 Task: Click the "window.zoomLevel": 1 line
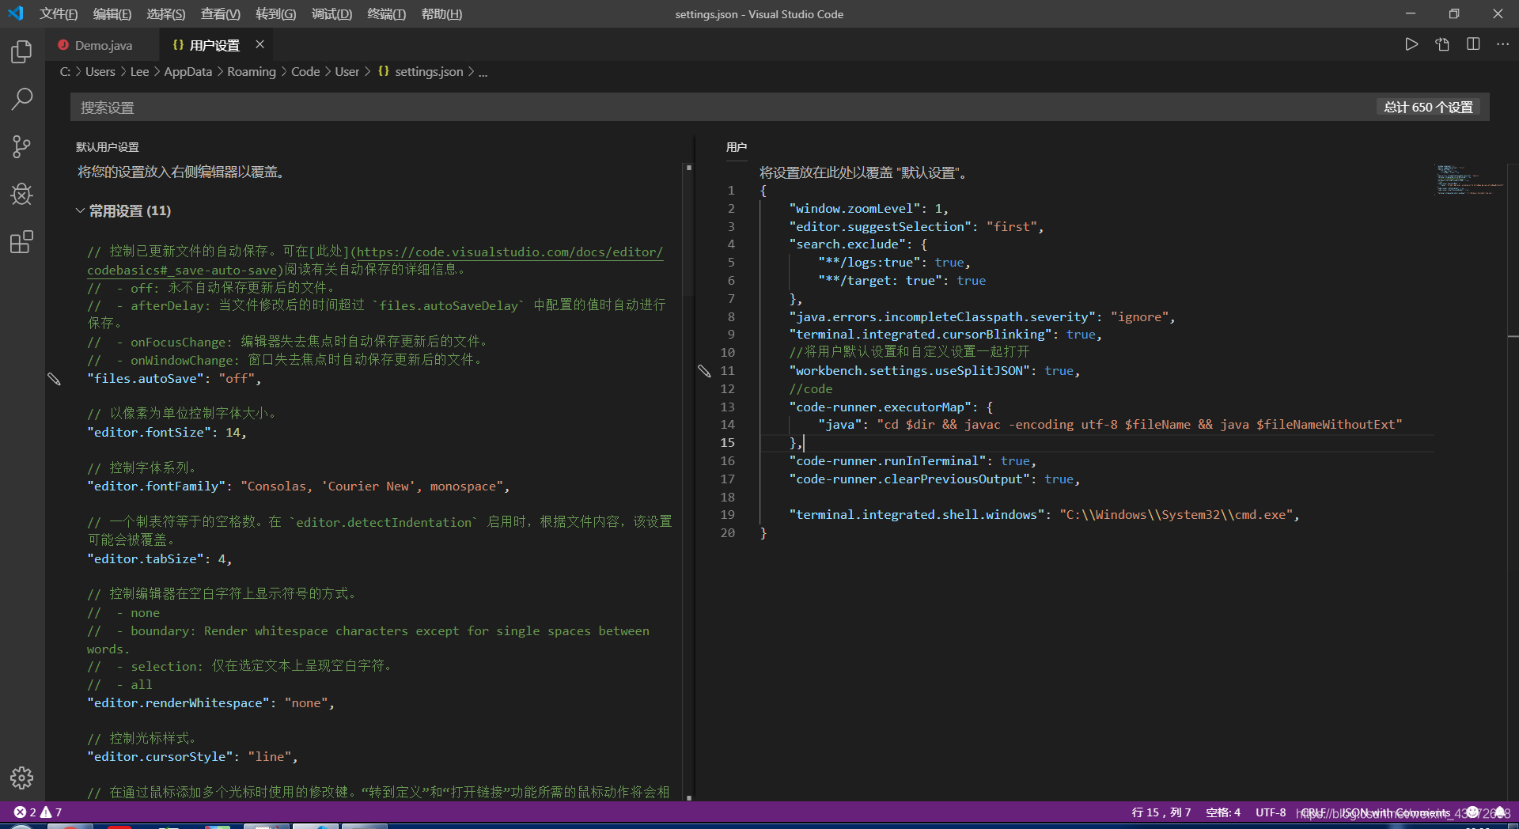(869, 209)
